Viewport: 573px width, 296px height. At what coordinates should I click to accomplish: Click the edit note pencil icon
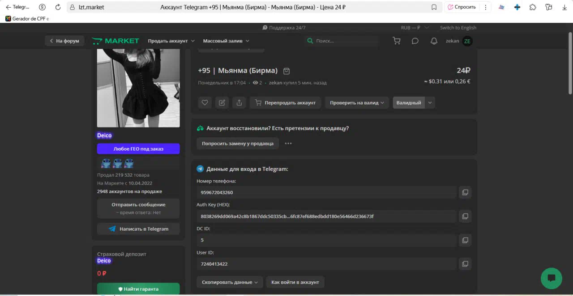coord(222,102)
